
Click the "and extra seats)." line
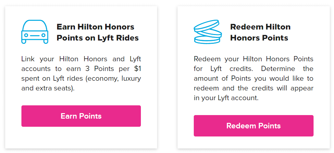[48, 88]
